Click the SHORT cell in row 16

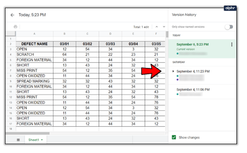34,118
